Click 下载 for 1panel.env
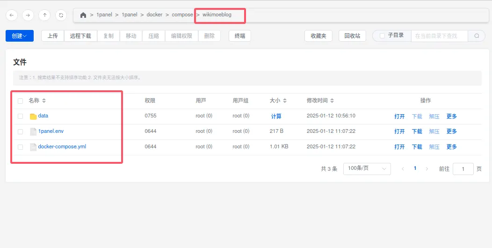Viewport: 492px width, 248px height. (x=417, y=131)
